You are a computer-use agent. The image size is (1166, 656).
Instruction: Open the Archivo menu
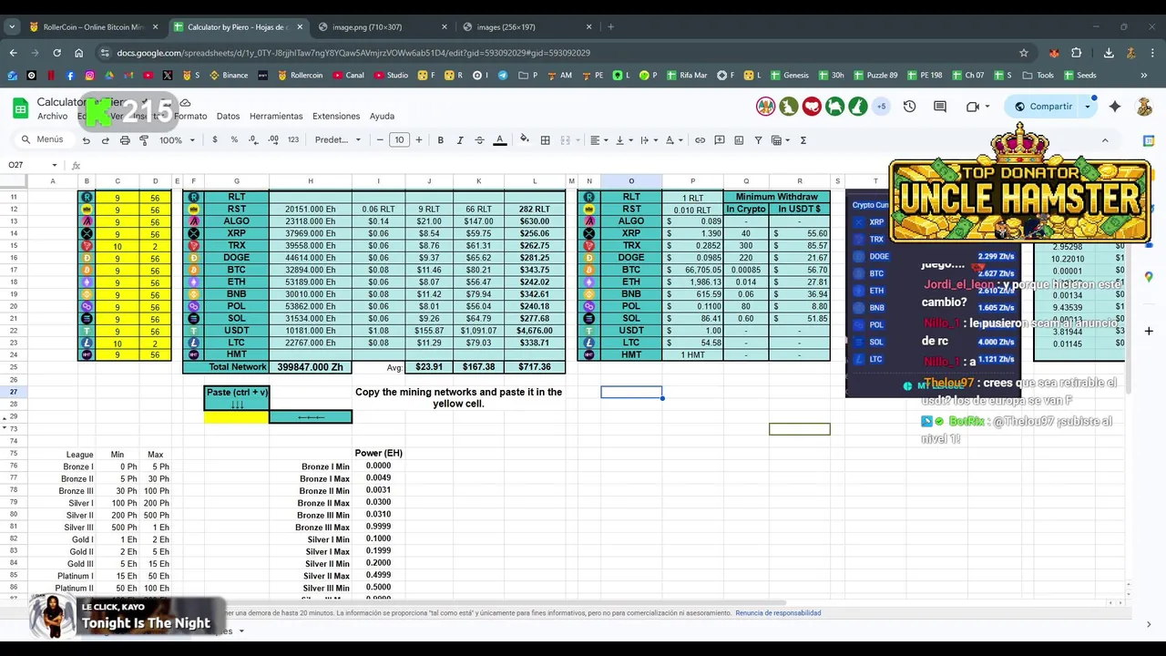[52, 117]
